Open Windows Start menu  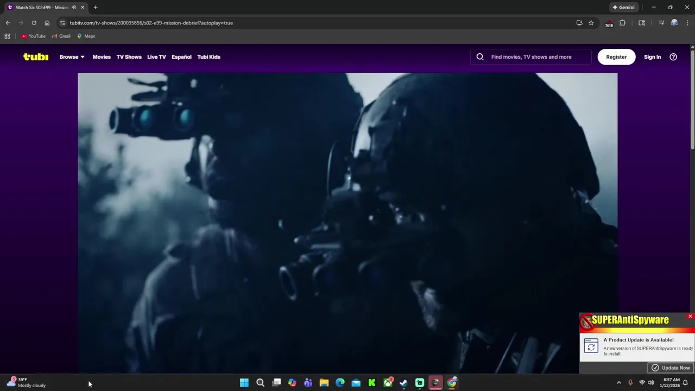click(244, 383)
